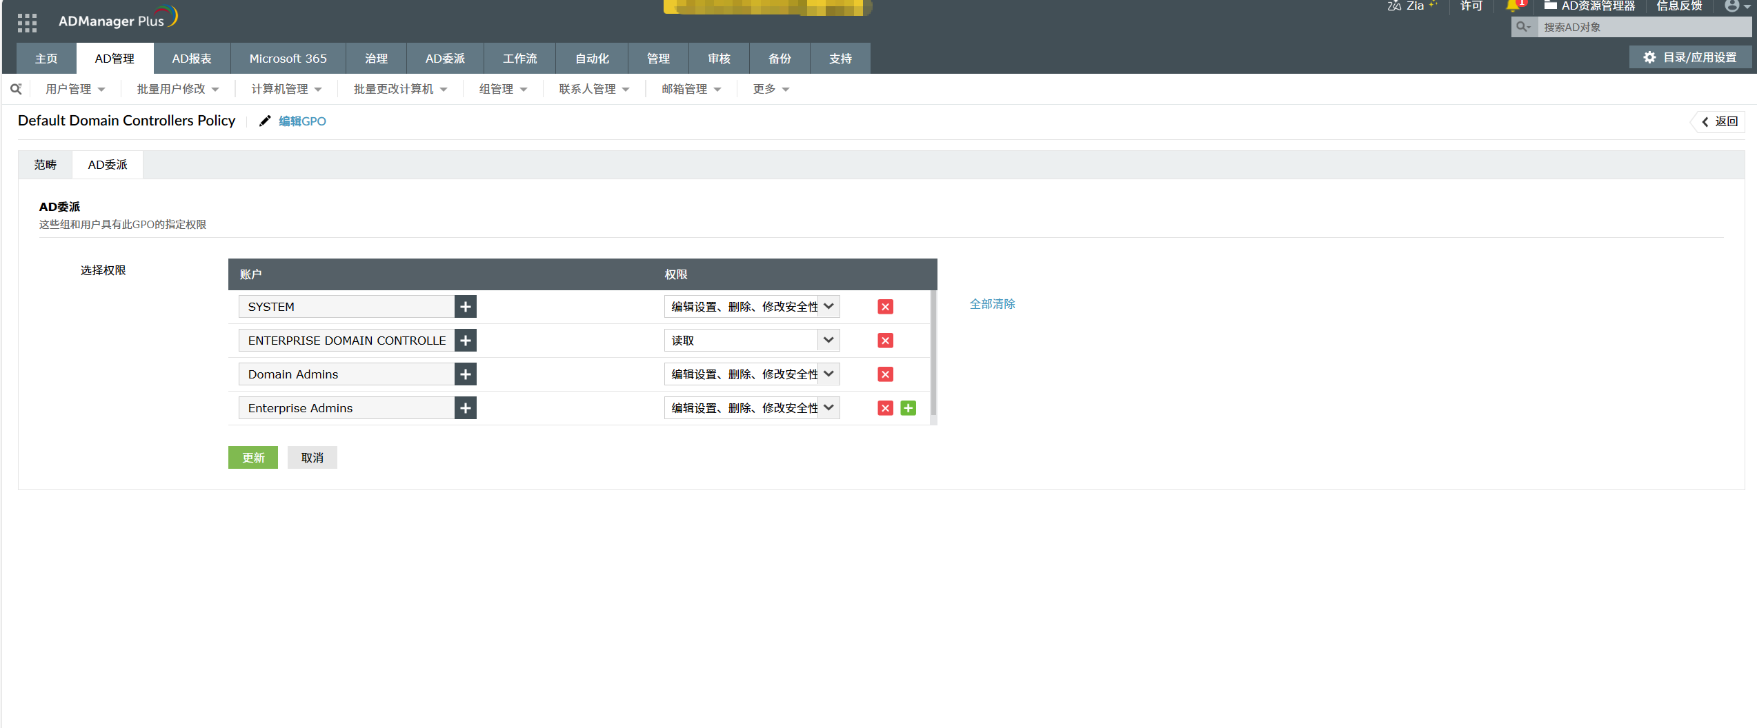Viewport: 1757px width, 728px height.
Task: Click plus button in ENTERPRISE DOMAIN CONTROLLE row
Action: coord(466,341)
